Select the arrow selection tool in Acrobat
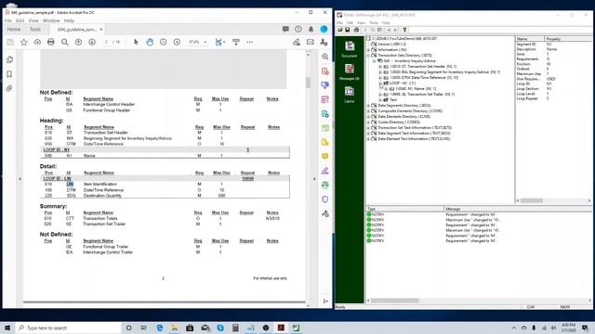Screen dimensions: 595x334 point(136,42)
